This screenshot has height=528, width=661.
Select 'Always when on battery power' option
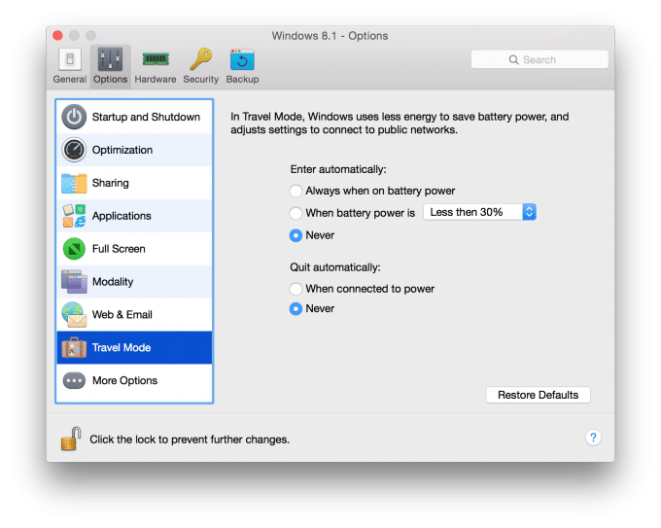point(296,191)
